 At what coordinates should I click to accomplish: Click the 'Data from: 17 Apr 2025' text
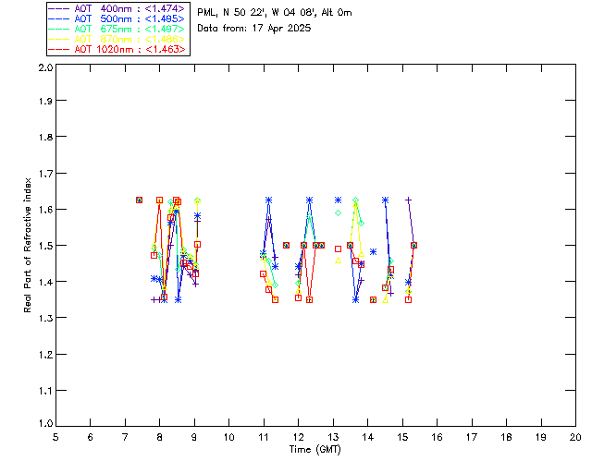tap(254, 29)
